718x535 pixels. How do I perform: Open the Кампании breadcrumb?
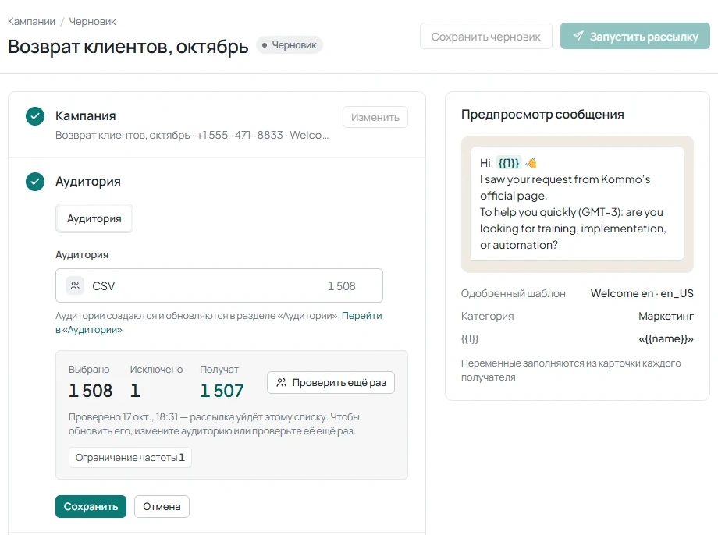click(x=31, y=22)
